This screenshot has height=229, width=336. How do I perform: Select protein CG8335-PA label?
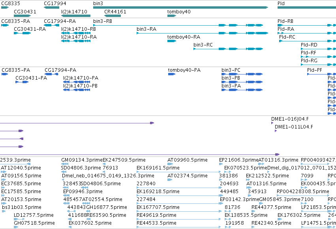coord(16,70)
